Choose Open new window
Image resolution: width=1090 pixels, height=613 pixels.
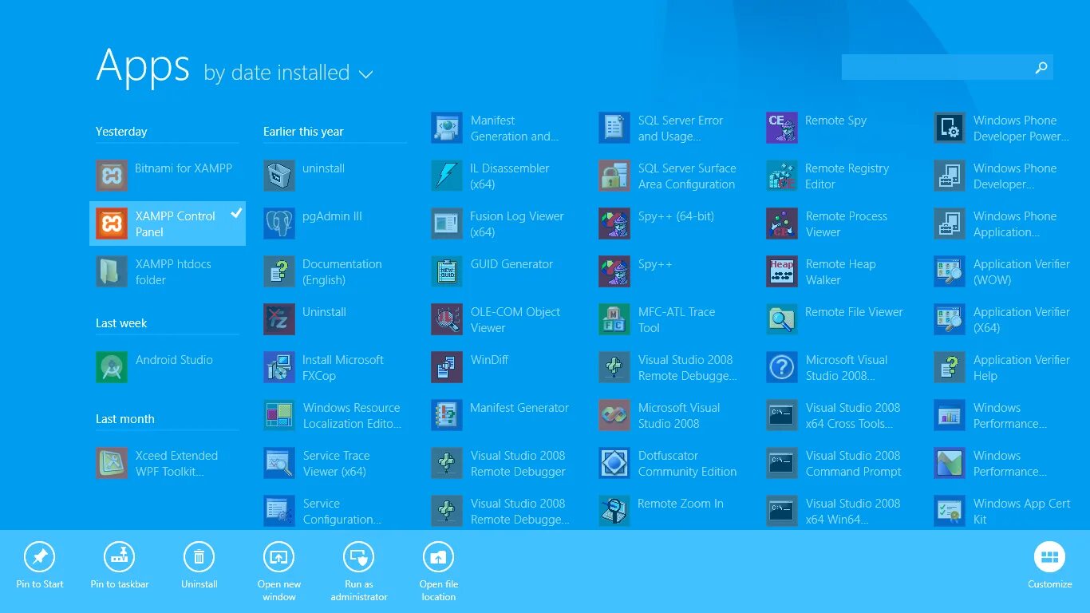[x=278, y=571]
